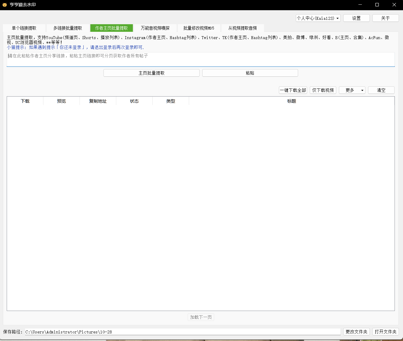This screenshot has width=403, height=341.
Task: Open the 关于 about button
Action: [x=385, y=18]
